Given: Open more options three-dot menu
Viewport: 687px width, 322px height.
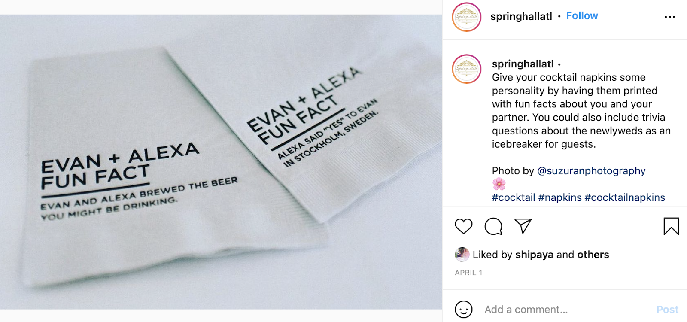Looking at the screenshot, I should coord(670,17).
